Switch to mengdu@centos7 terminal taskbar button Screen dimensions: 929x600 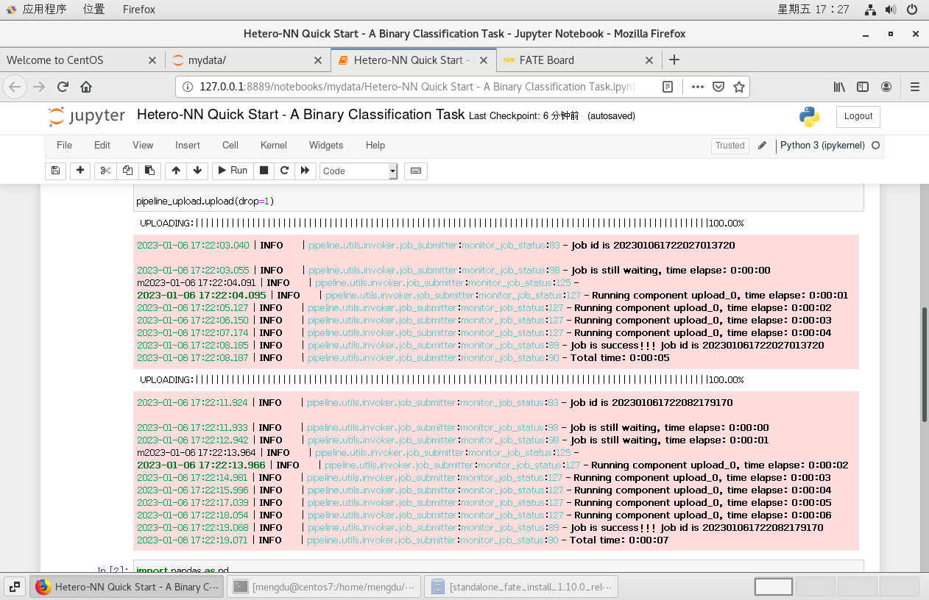[x=325, y=587]
